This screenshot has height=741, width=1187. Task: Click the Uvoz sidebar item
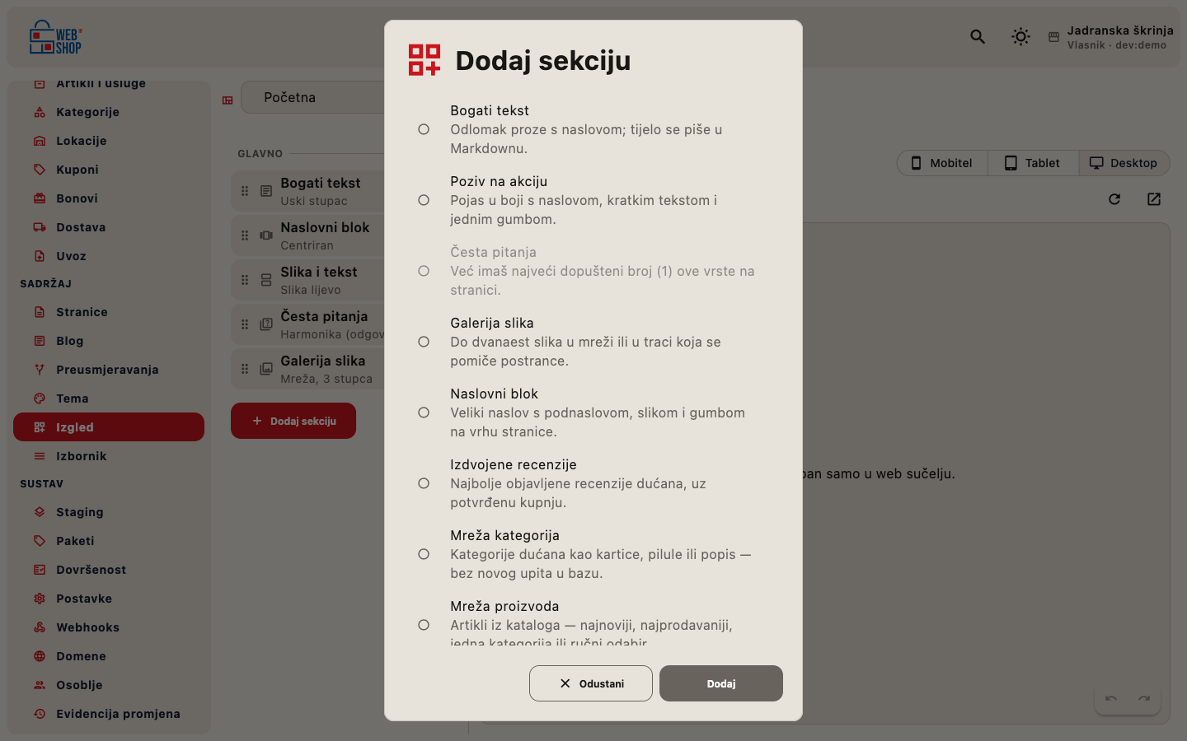click(109, 256)
